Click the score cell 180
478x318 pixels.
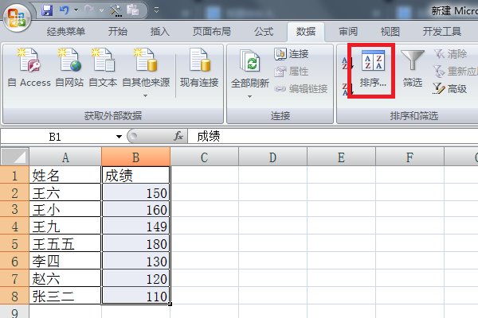point(135,243)
